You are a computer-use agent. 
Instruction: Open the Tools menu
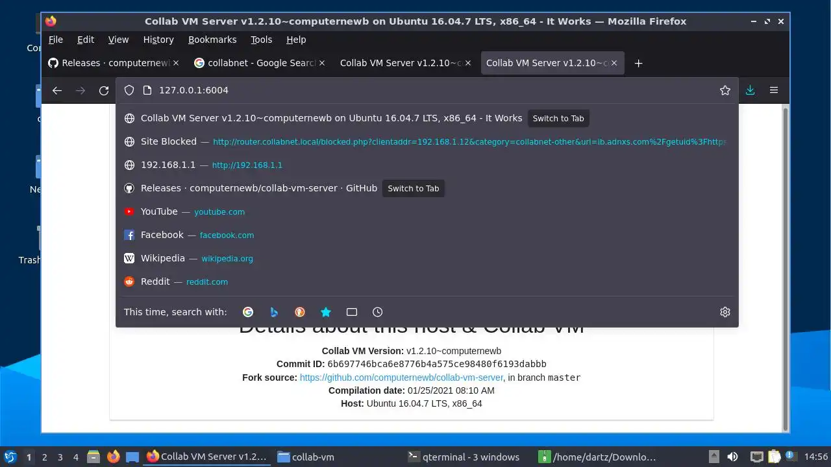coord(262,40)
